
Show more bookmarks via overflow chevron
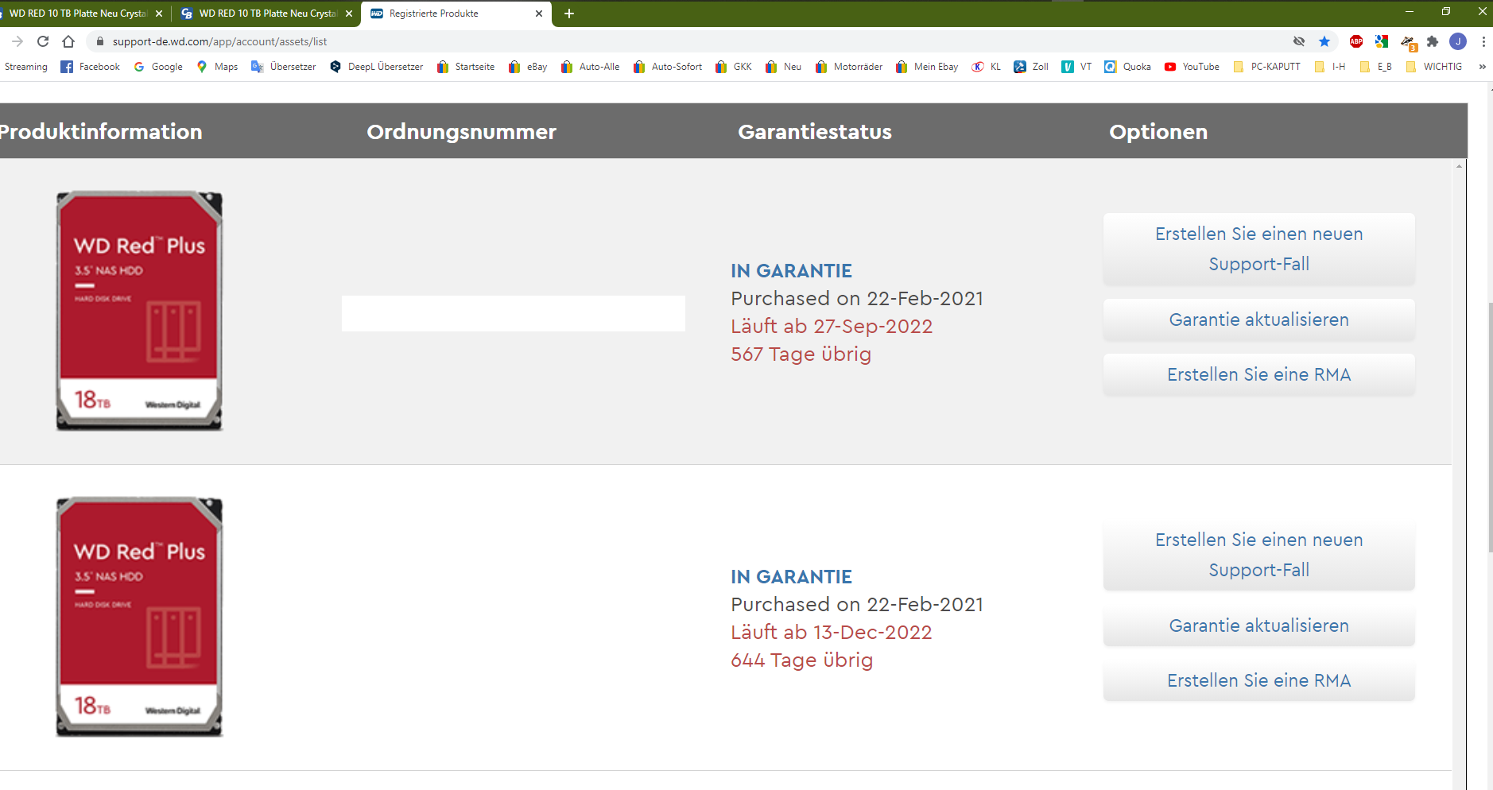1482,67
